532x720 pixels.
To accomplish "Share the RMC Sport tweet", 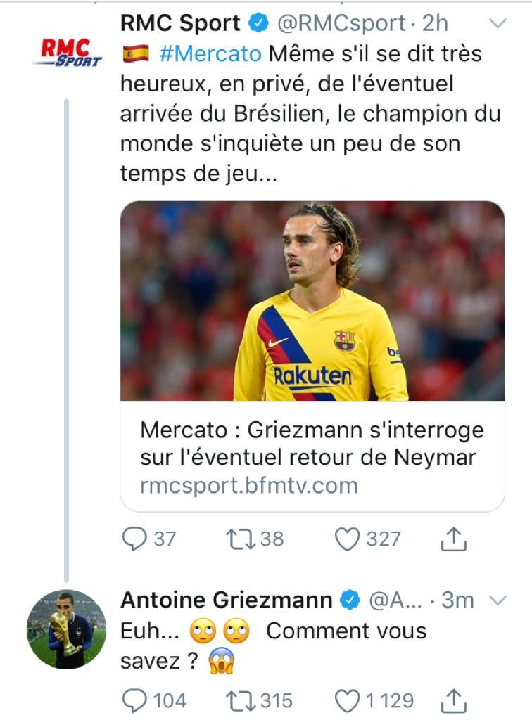I will click(453, 539).
